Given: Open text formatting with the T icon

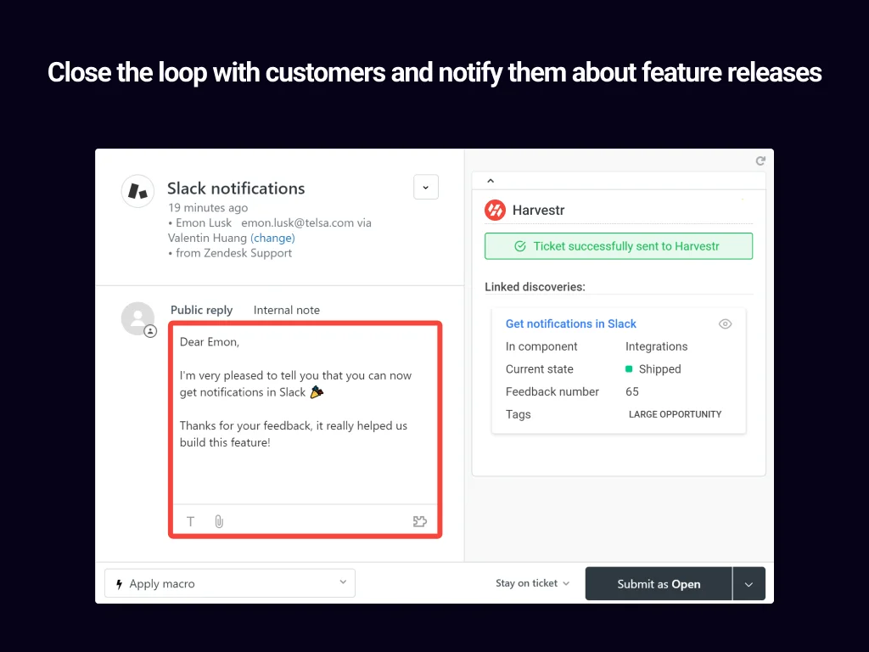Looking at the screenshot, I should pyautogui.click(x=190, y=520).
